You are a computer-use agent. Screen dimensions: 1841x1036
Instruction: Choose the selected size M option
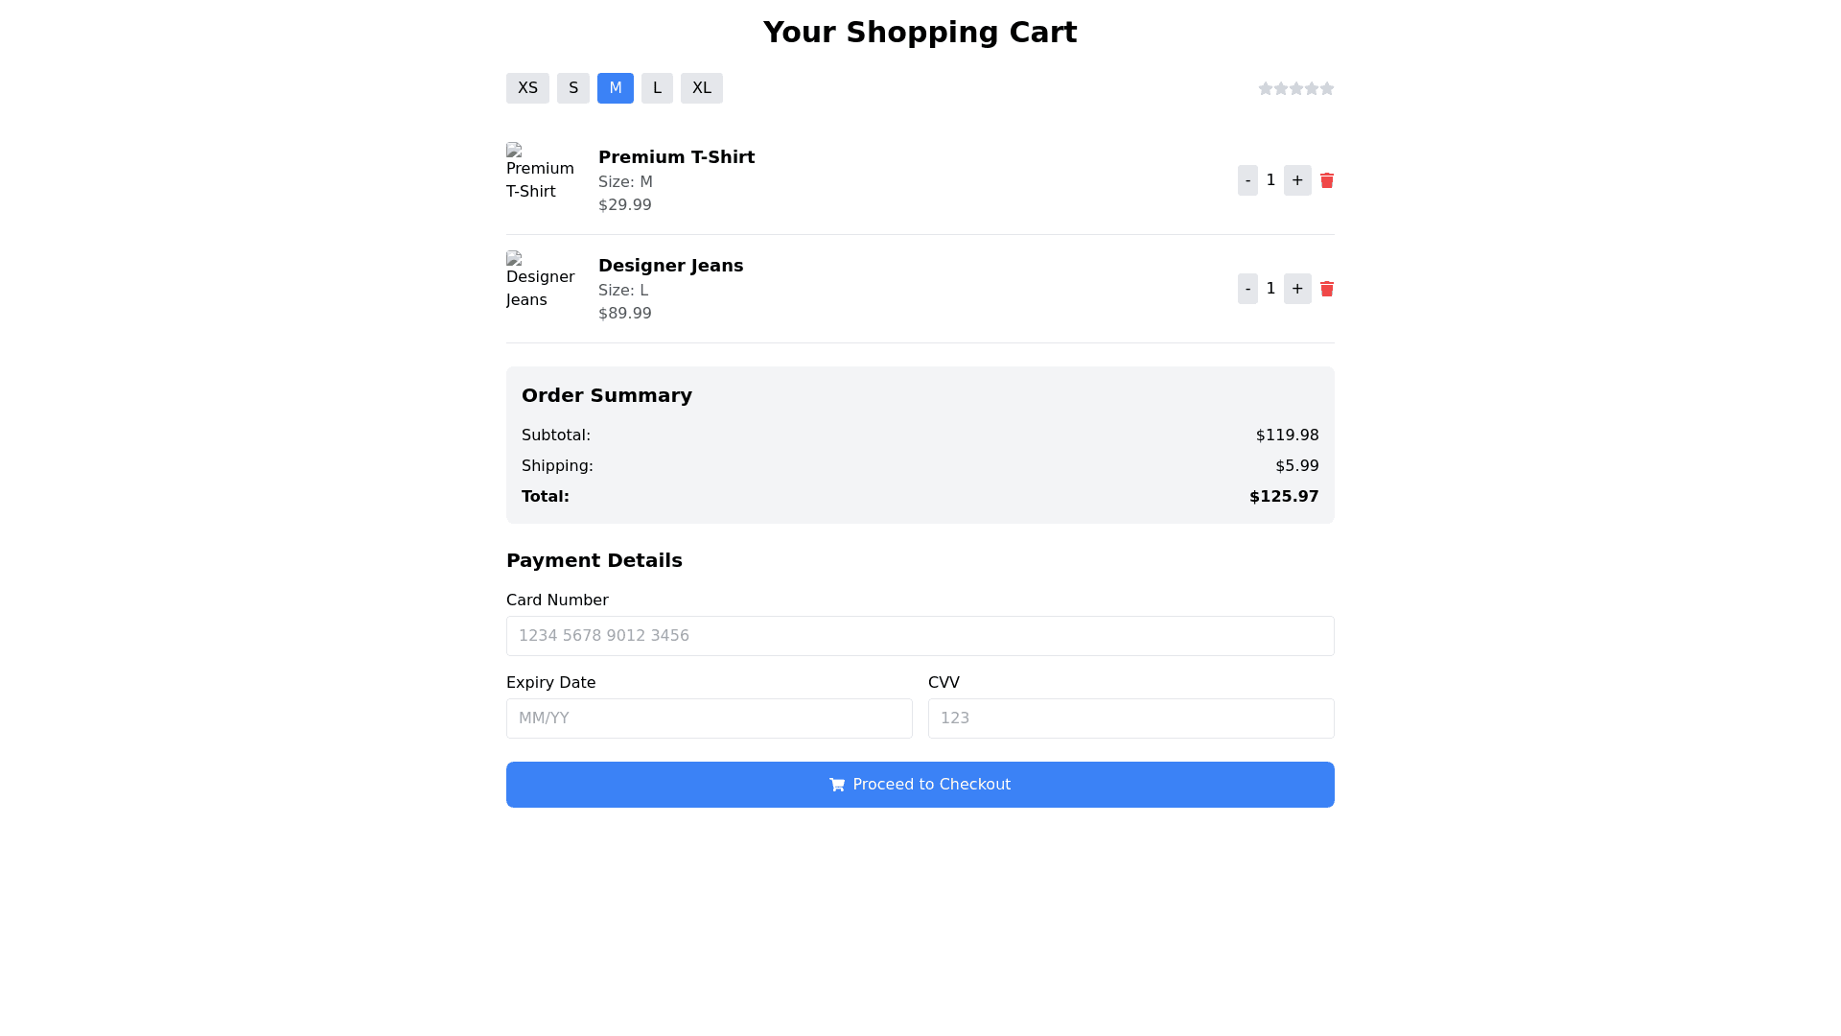pos(616,88)
